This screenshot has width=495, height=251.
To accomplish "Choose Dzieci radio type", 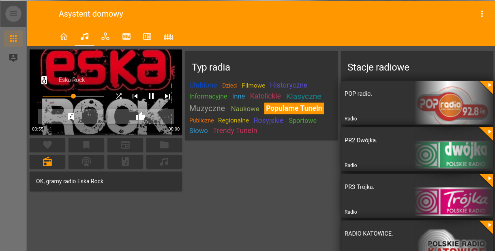I will pyautogui.click(x=230, y=86).
